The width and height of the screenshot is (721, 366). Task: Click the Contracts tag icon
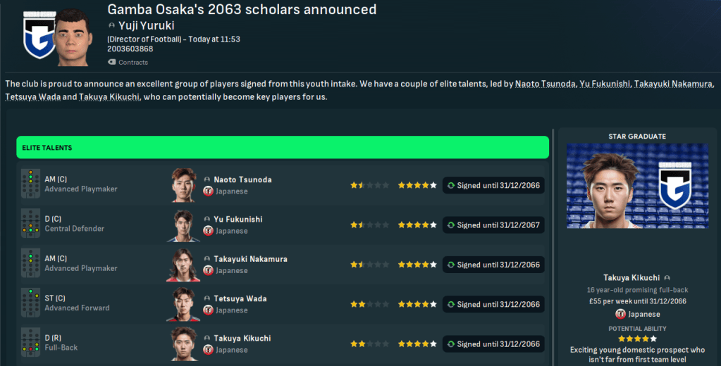[111, 63]
